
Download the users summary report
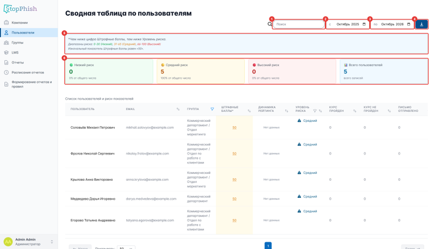point(422,24)
